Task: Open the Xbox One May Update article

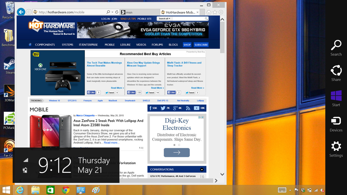Action: tap(143, 64)
